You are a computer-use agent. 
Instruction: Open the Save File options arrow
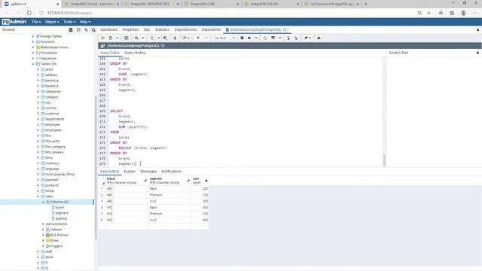117,38
